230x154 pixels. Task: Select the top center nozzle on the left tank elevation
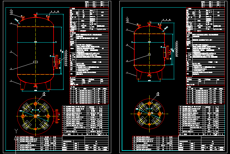[x=35, y=15]
